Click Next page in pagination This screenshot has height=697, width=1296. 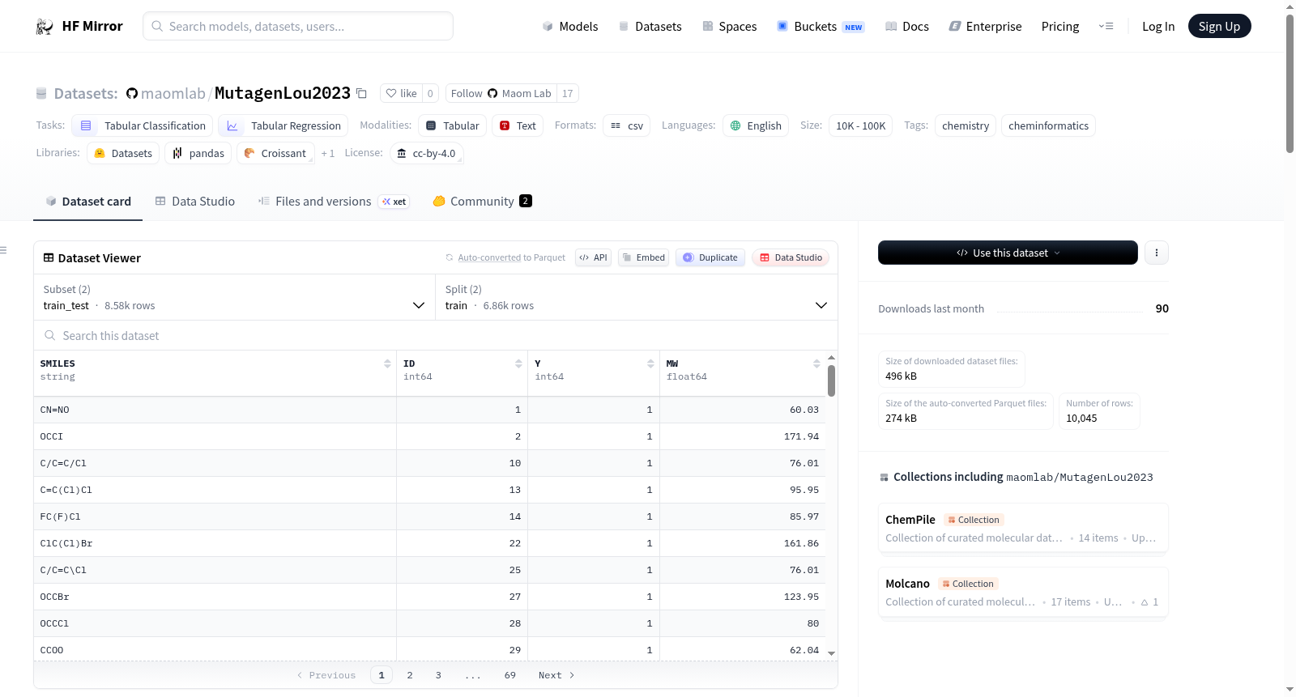point(556,675)
